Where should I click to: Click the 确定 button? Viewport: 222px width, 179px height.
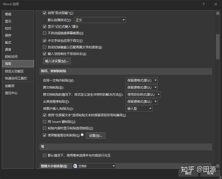pyautogui.click(x=188, y=173)
